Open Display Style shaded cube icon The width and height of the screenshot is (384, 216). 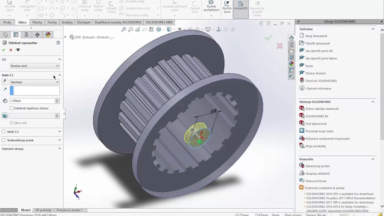coord(169,29)
